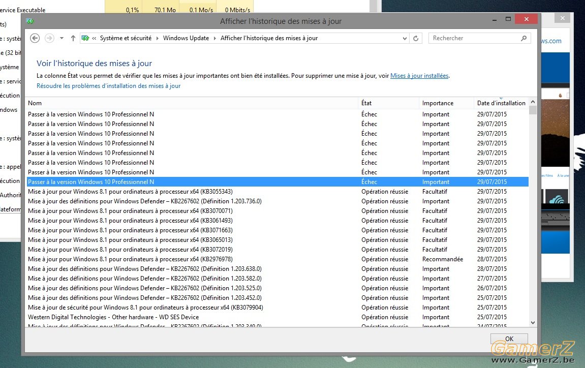The width and height of the screenshot is (585, 368).
Task: Go back with the Back arrow button
Action: pyautogui.click(x=35, y=38)
